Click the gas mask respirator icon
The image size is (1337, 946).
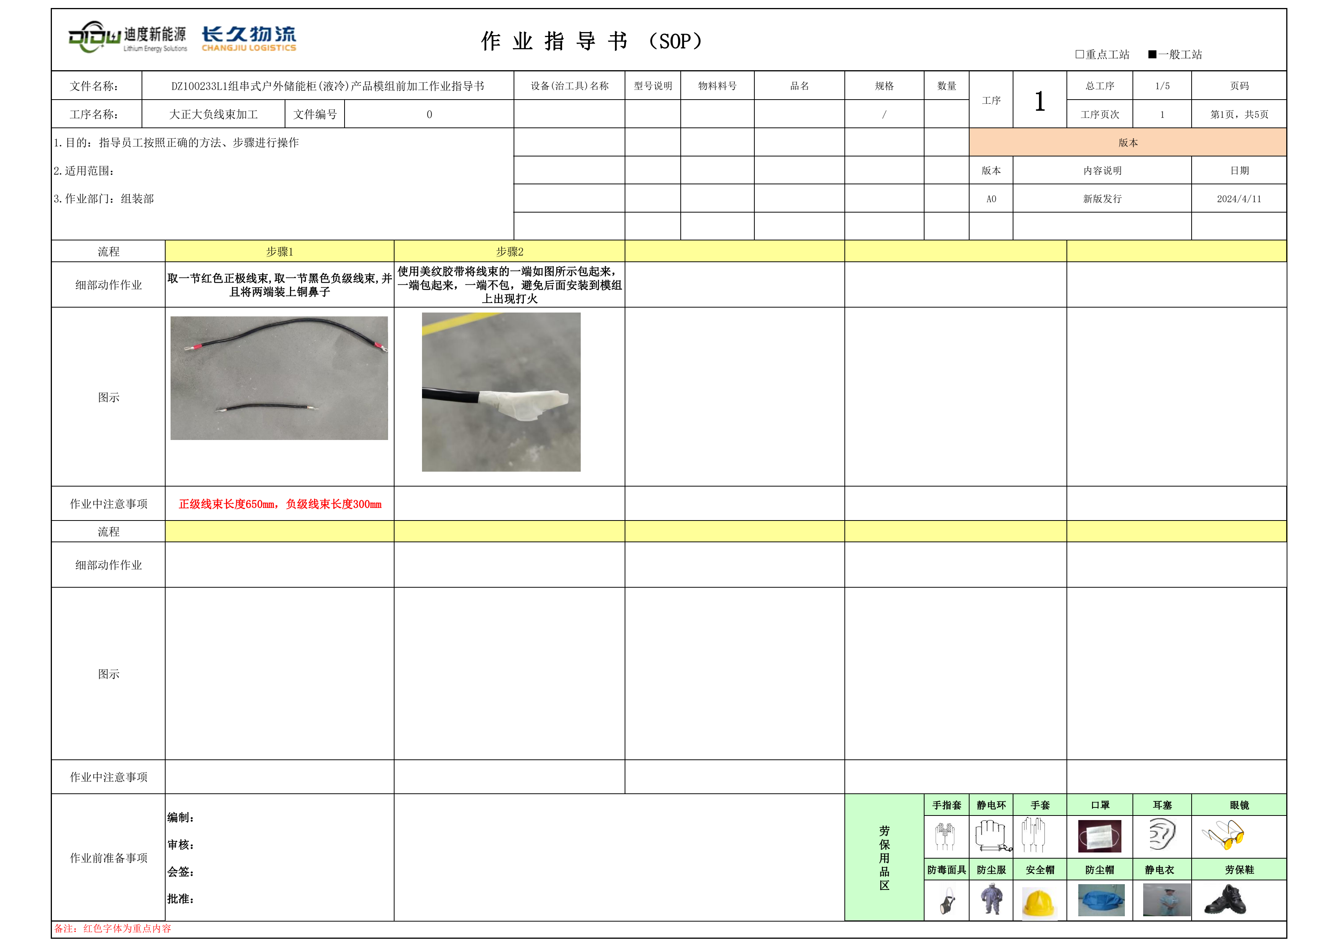pyautogui.click(x=947, y=901)
